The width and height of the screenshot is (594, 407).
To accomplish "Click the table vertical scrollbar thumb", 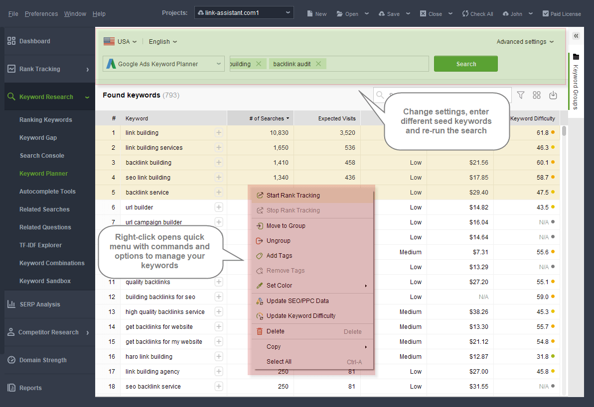I will (x=564, y=131).
